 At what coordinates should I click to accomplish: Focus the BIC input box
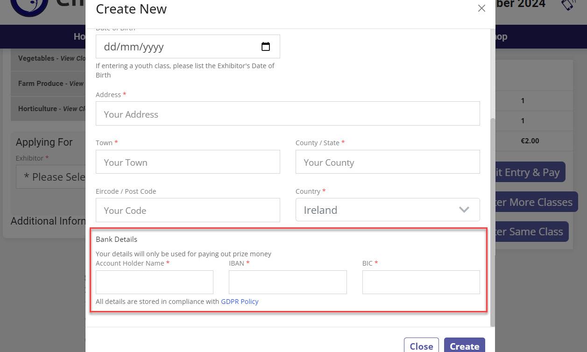point(420,282)
